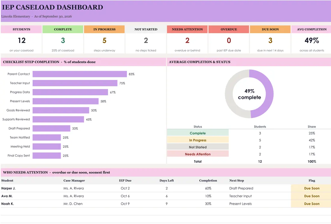This screenshot has height=224, width=331.
Task: Click Mr. D. Chen case manager cell
Action: coord(73,204)
